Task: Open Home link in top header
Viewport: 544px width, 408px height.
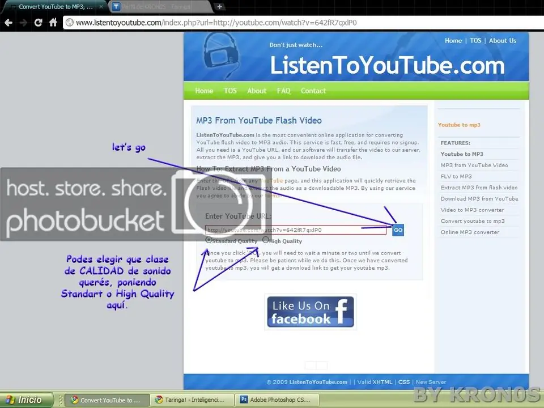Action: pos(453,41)
